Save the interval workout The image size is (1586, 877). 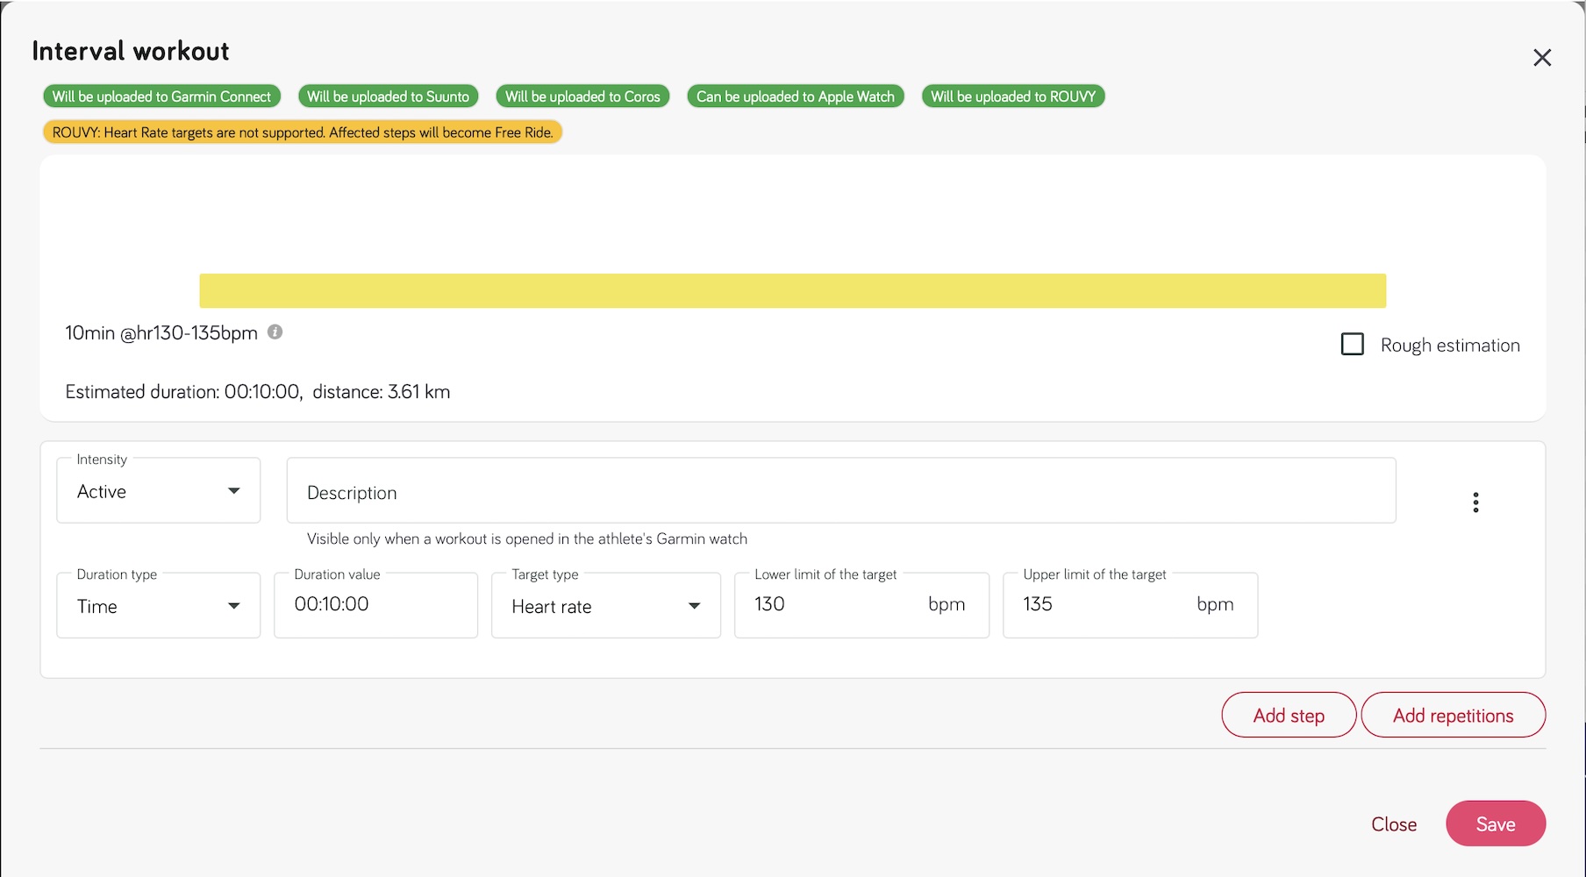point(1496,824)
